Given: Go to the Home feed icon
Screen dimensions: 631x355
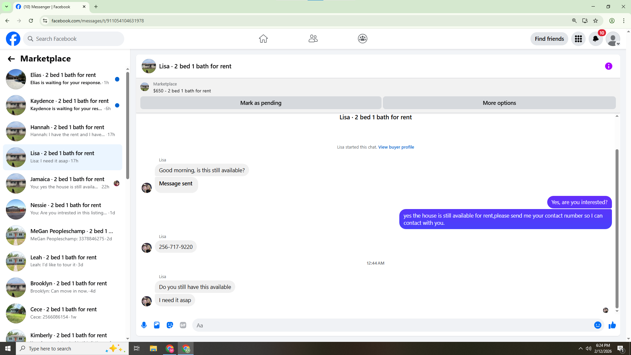Looking at the screenshot, I should pyautogui.click(x=263, y=39).
